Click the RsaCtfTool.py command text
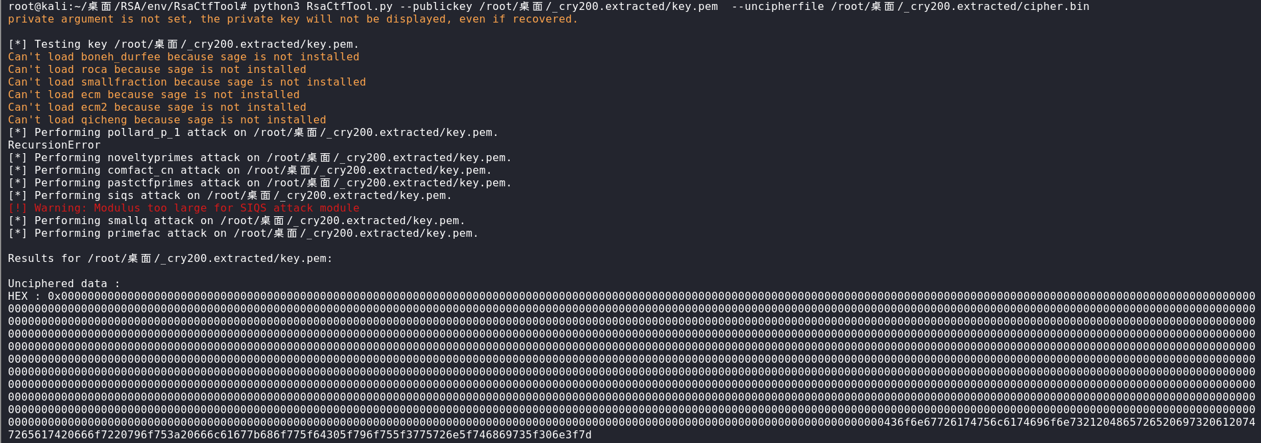 349,7
